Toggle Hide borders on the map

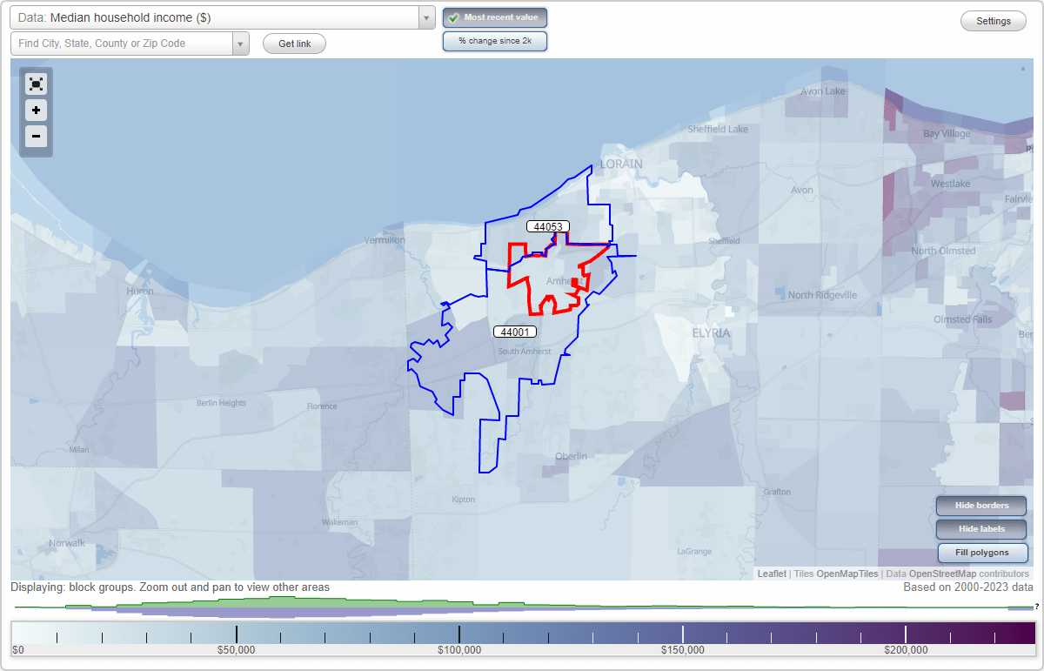pos(982,506)
